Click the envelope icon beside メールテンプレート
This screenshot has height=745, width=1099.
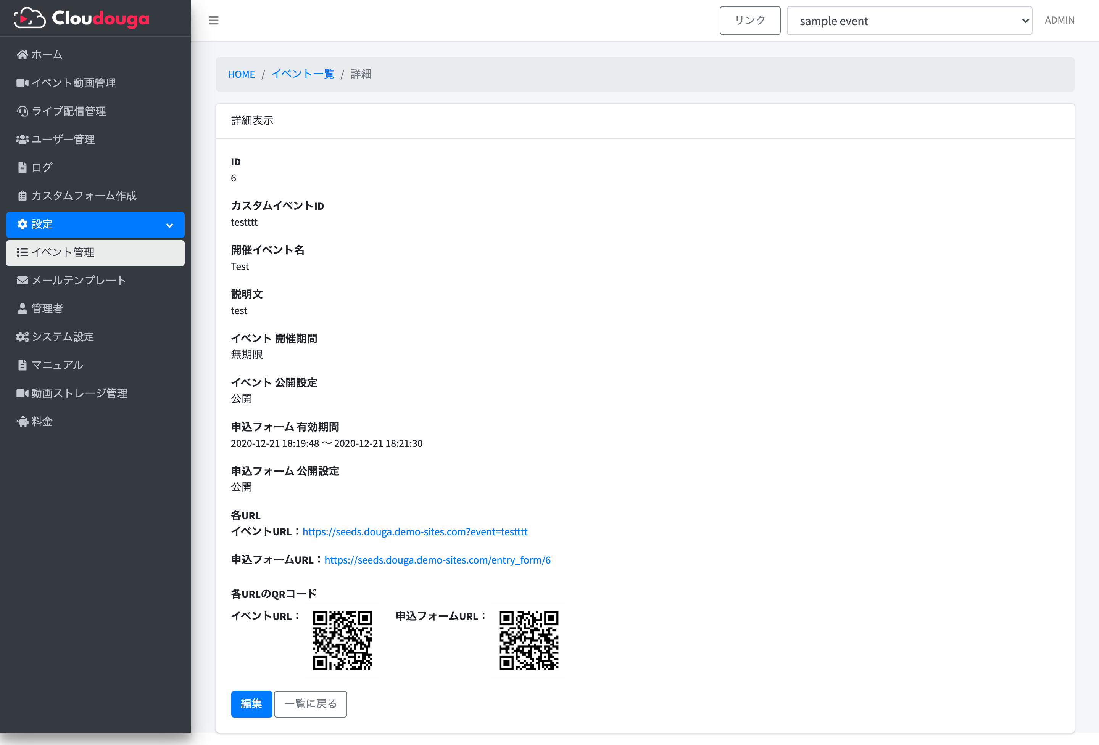click(x=22, y=281)
